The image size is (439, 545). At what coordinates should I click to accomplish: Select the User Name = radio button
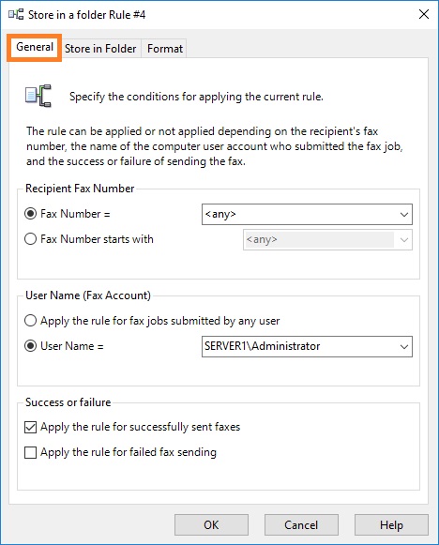click(x=30, y=346)
